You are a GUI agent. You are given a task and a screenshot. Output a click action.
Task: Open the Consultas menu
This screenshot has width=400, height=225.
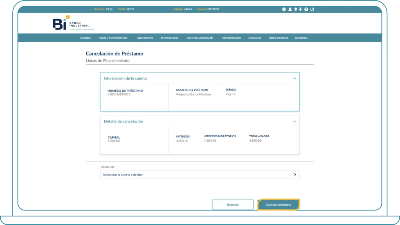point(255,38)
